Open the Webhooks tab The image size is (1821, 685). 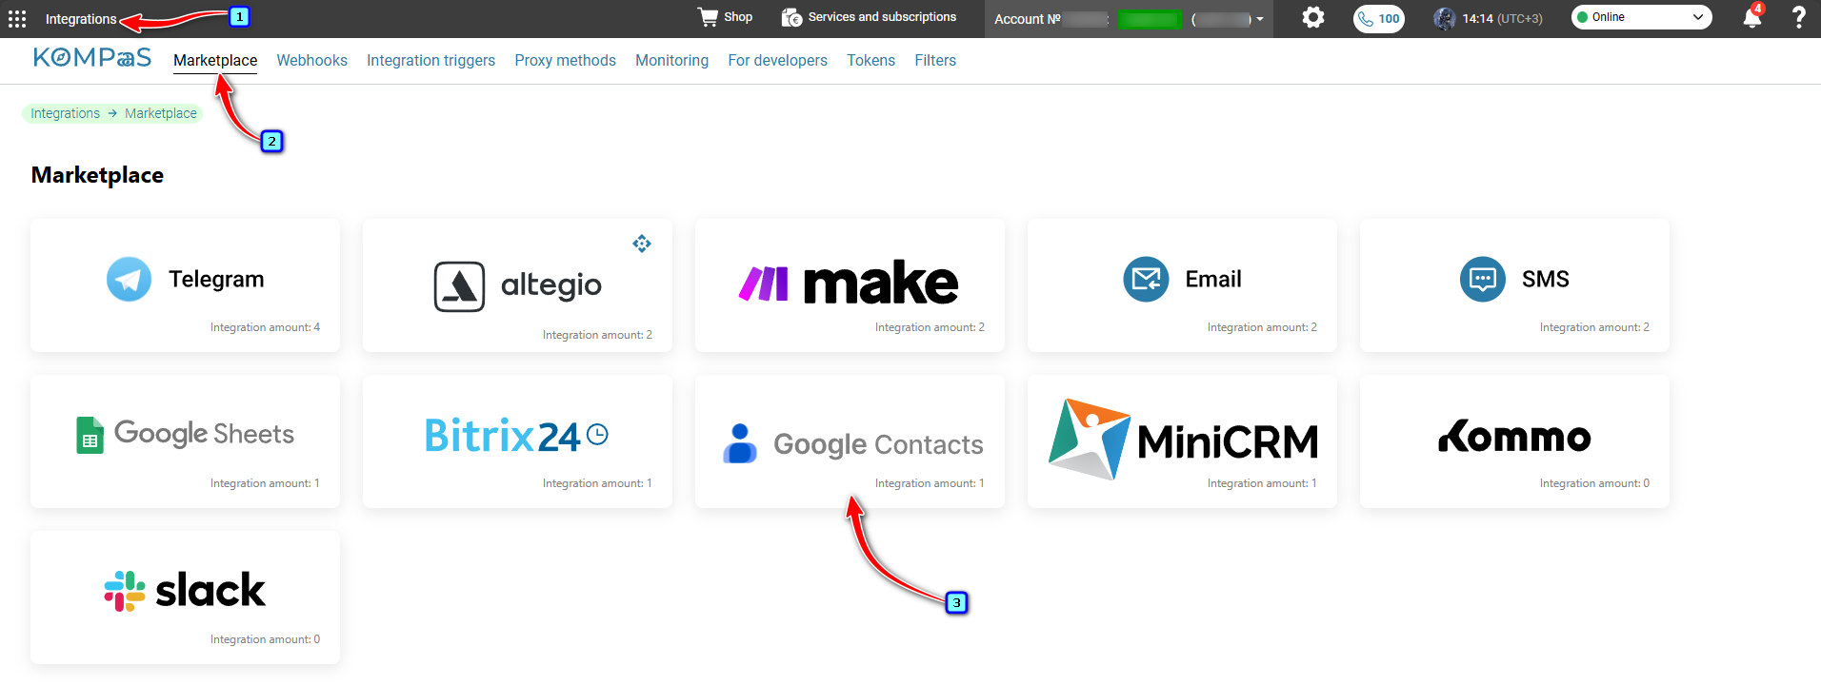tap(311, 60)
